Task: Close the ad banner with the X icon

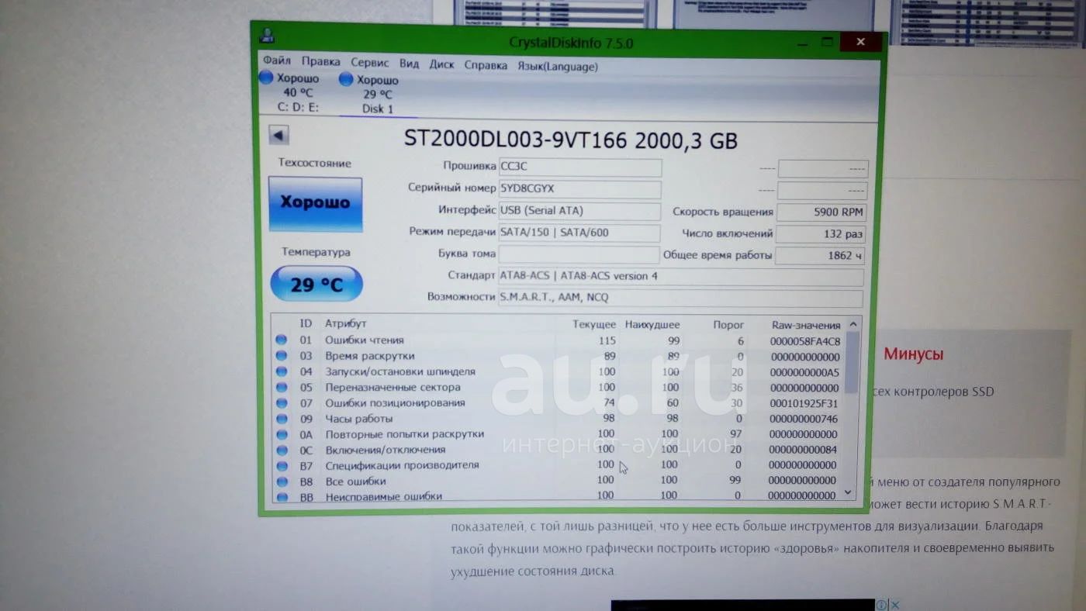Action: [894, 605]
